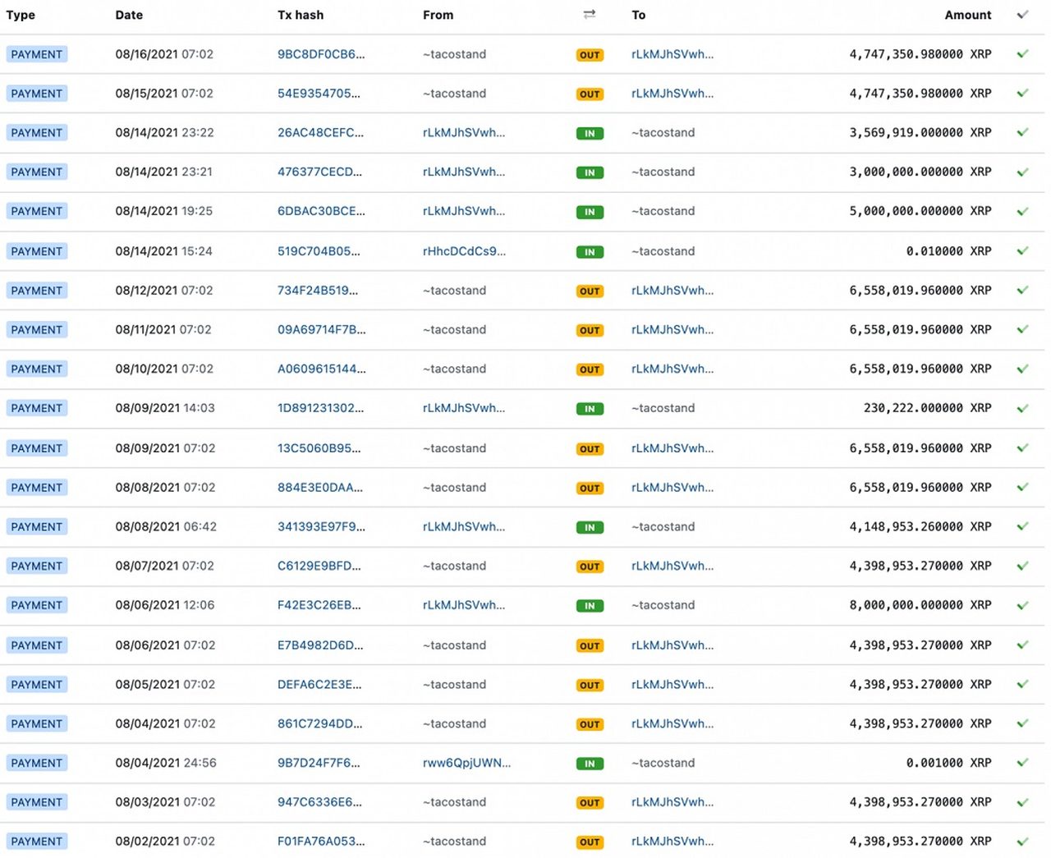The image size is (1051, 858).
Task: Click green checkmark on 08/14/2021 15:24 row
Action: pyautogui.click(x=1022, y=251)
